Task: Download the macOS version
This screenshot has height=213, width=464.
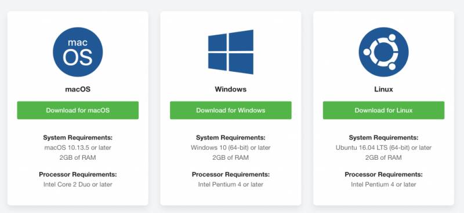Action: (x=78, y=110)
